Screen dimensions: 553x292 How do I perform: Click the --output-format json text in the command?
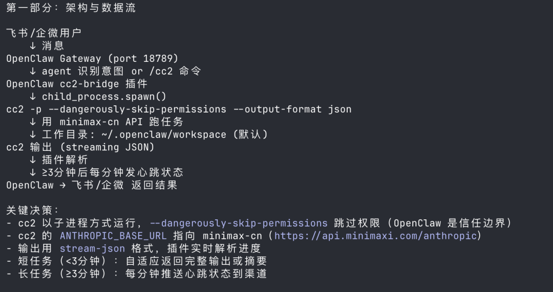[x=298, y=109]
